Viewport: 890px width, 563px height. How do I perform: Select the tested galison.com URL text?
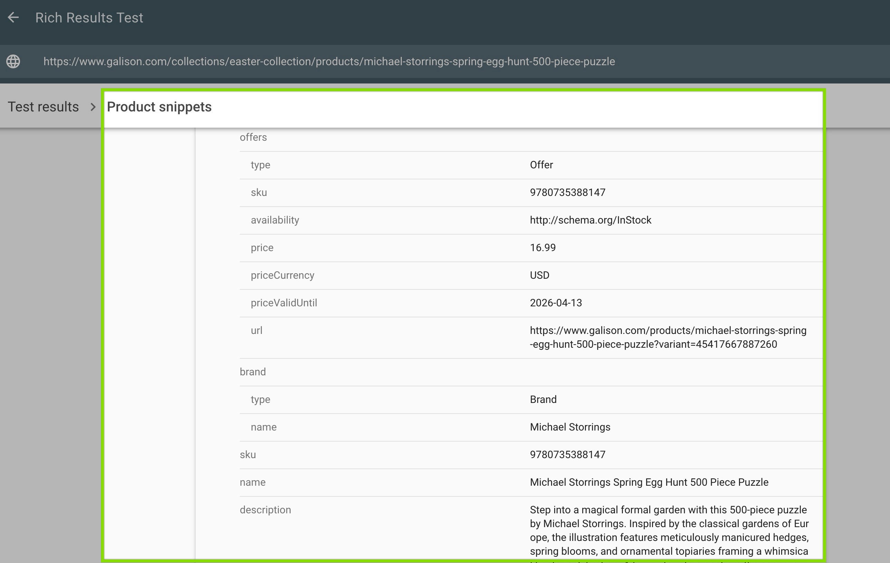pos(329,61)
